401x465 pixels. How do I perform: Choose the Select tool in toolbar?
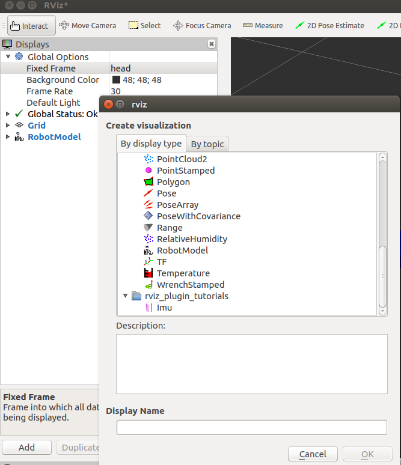coord(144,25)
